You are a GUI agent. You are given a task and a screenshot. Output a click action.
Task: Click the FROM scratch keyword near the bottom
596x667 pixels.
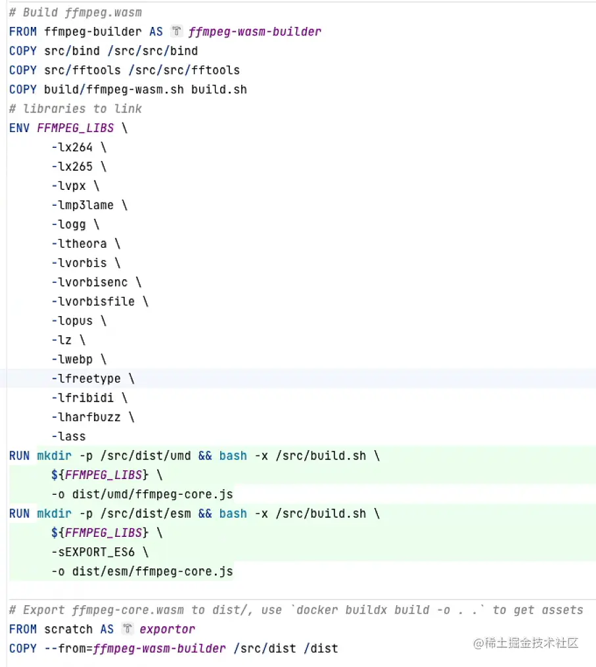[x=22, y=629]
